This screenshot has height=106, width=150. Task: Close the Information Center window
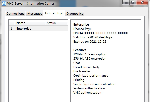[142, 3]
